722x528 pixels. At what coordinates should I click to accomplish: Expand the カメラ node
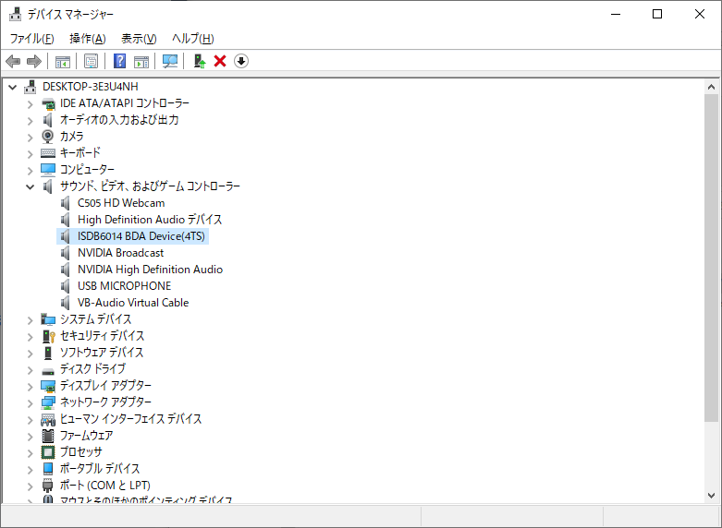tap(31, 138)
